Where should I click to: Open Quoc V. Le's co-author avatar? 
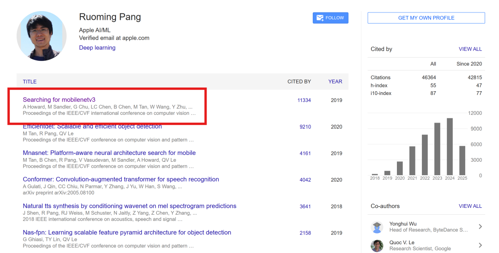(x=377, y=245)
